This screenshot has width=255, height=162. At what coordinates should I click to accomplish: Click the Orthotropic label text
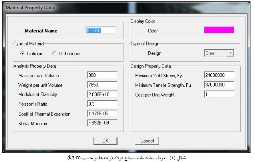pyautogui.click(x=69, y=54)
